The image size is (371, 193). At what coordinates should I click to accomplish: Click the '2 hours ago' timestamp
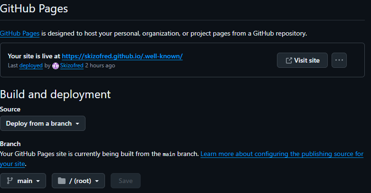click(x=100, y=65)
